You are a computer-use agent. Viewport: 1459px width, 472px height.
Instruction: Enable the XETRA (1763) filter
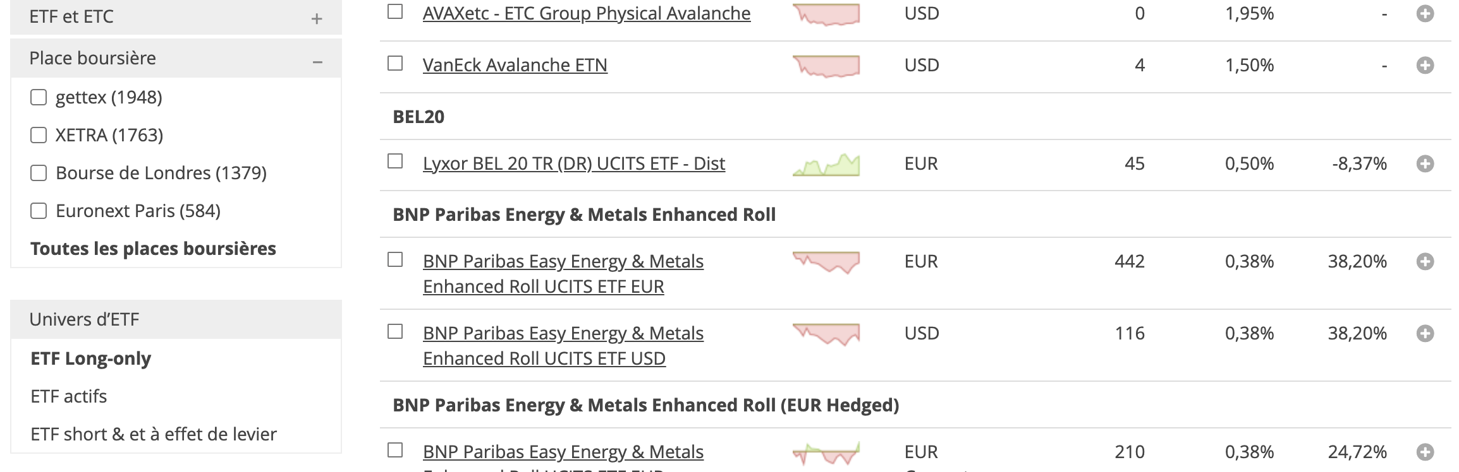(x=39, y=135)
